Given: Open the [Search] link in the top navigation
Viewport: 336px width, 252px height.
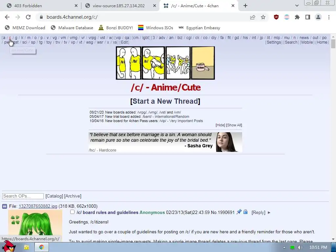Looking at the screenshot, I should pyautogui.click(x=291, y=42).
